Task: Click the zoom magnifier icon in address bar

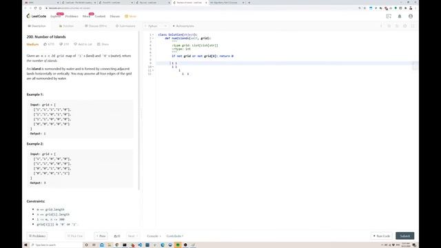Action: click(360, 8)
